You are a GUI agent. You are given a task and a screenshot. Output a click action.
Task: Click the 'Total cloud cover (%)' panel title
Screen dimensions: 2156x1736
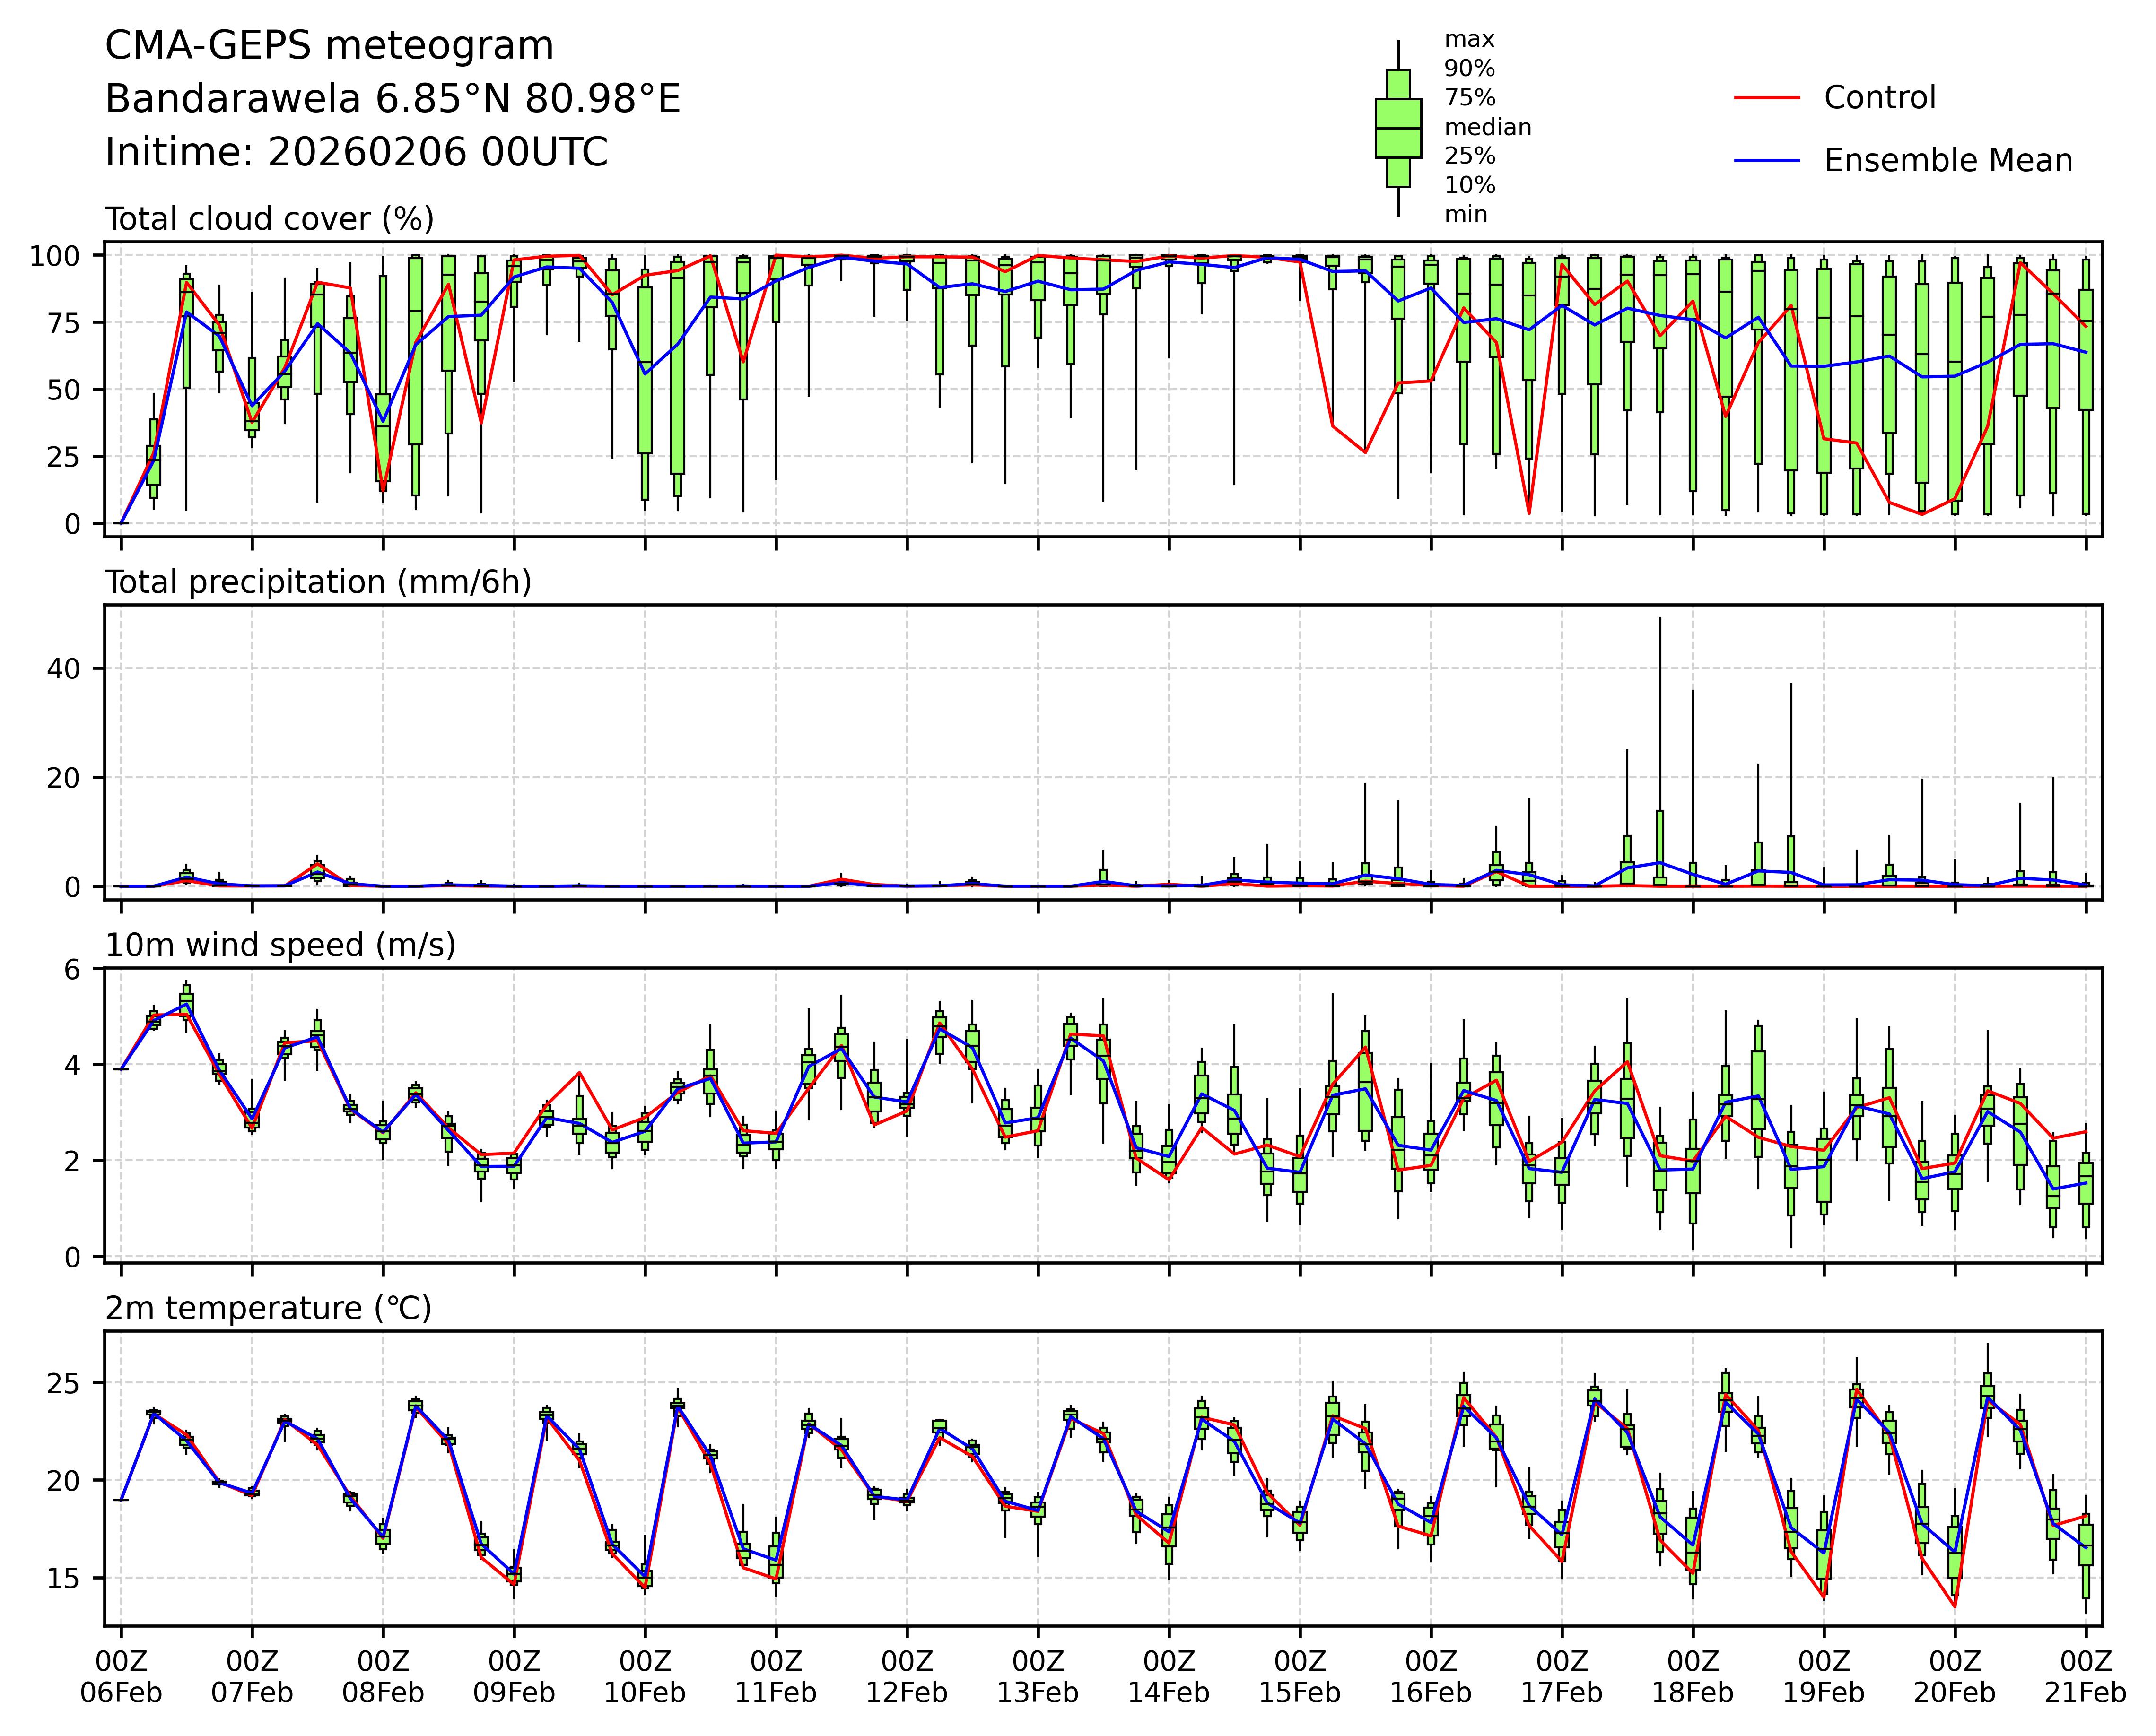tap(269, 219)
